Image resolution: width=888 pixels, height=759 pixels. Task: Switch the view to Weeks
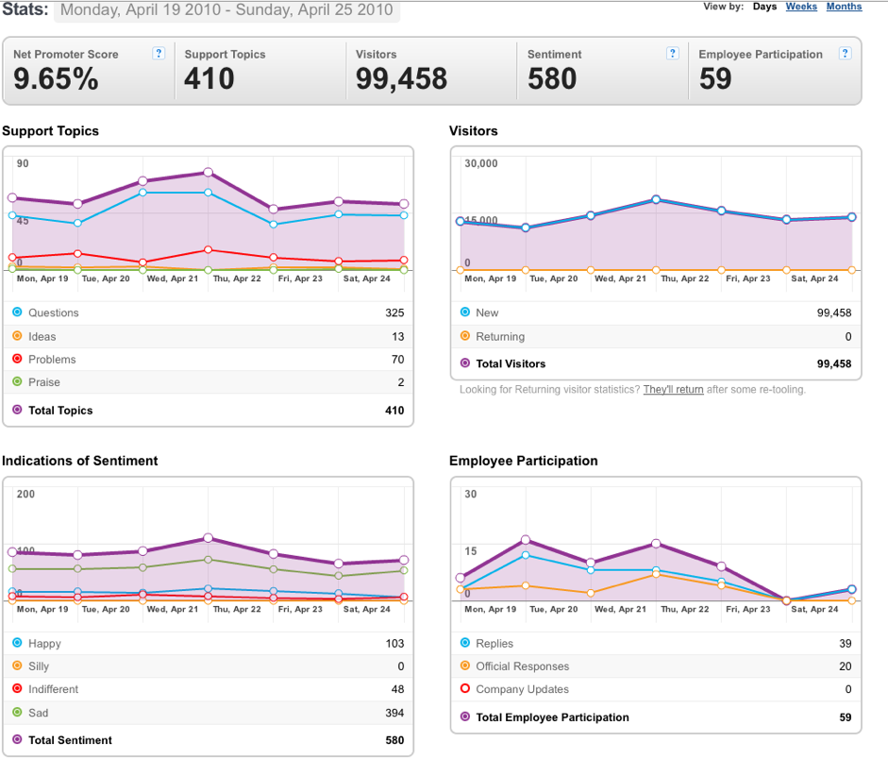(x=801, y=7)
